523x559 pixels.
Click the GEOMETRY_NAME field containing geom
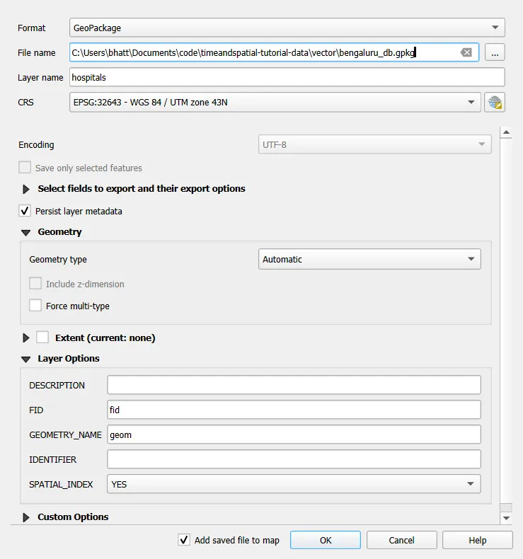pos(294,434)
